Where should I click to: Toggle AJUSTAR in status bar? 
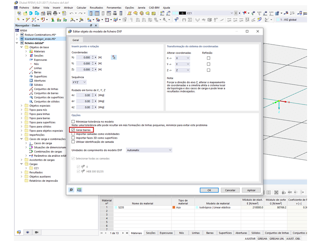tap(250, 238)
